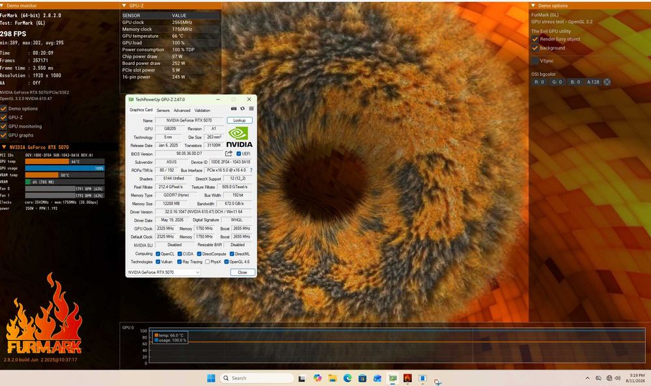The image size is (651, 386).
Task: Toggle the GPU monitoring checkbox
Action: 4,126
